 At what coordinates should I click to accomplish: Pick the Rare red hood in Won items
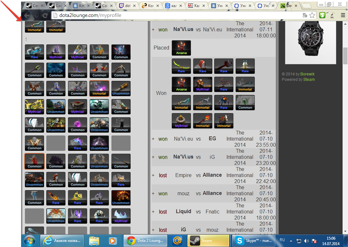tap(203, 66)
